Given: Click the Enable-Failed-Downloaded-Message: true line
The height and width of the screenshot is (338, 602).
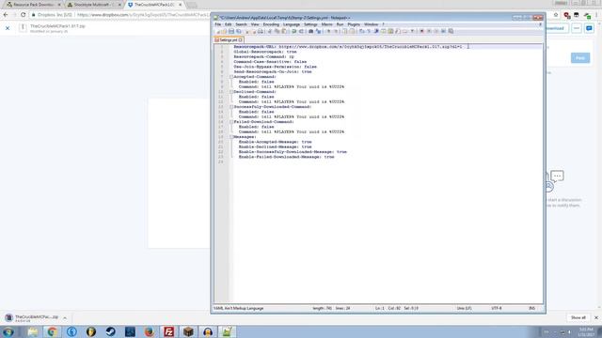Looking at the screenshot, I should click(286, 157).
